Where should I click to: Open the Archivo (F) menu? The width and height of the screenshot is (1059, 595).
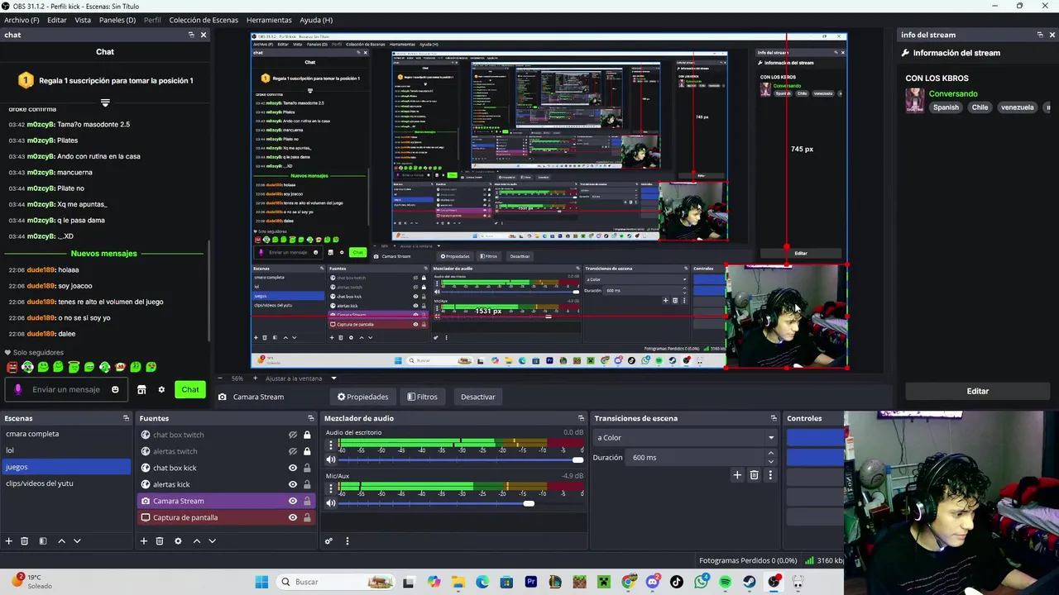tap(22, 20)
